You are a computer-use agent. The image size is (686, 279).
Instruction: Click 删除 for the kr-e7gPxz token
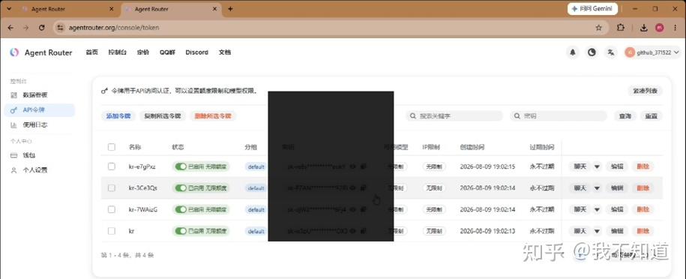click(643, 166)
